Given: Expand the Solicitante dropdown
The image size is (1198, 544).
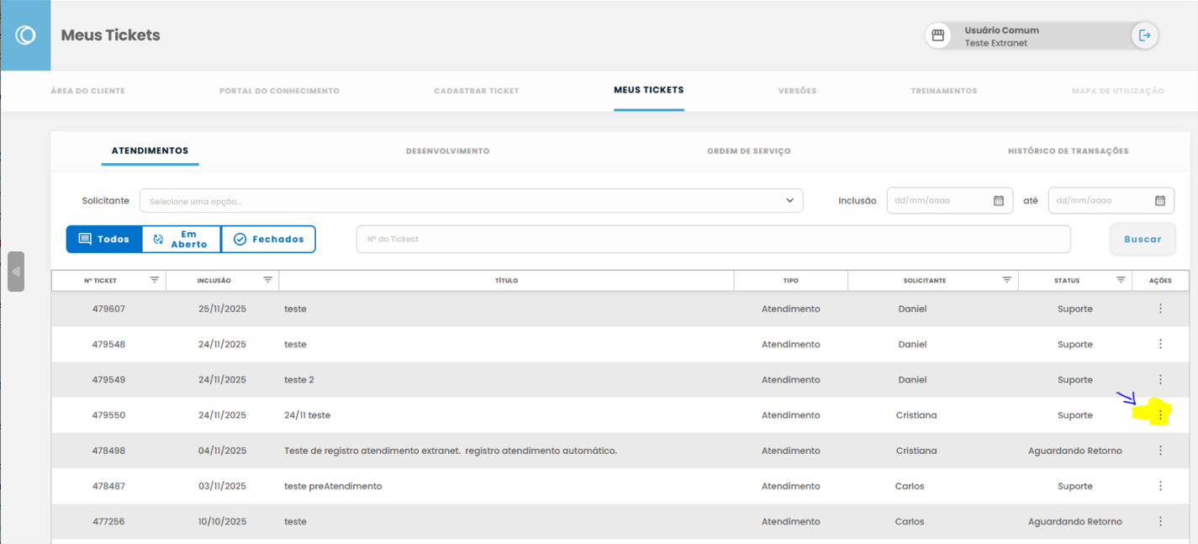Looking at the screenshot, I should click(789, 201).
